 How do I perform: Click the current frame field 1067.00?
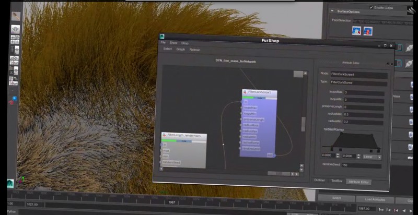coord(367,209)
